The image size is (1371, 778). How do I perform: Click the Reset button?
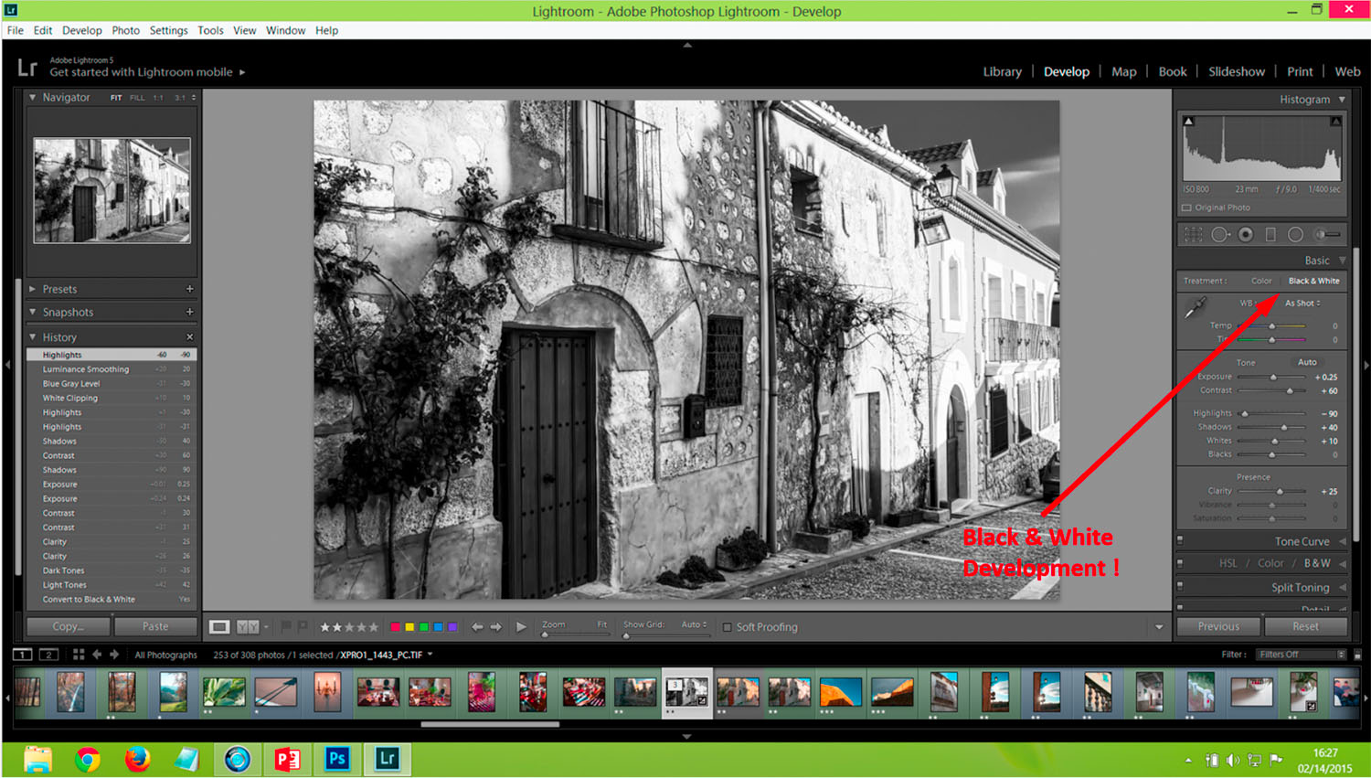click(x=1305, y=626)
